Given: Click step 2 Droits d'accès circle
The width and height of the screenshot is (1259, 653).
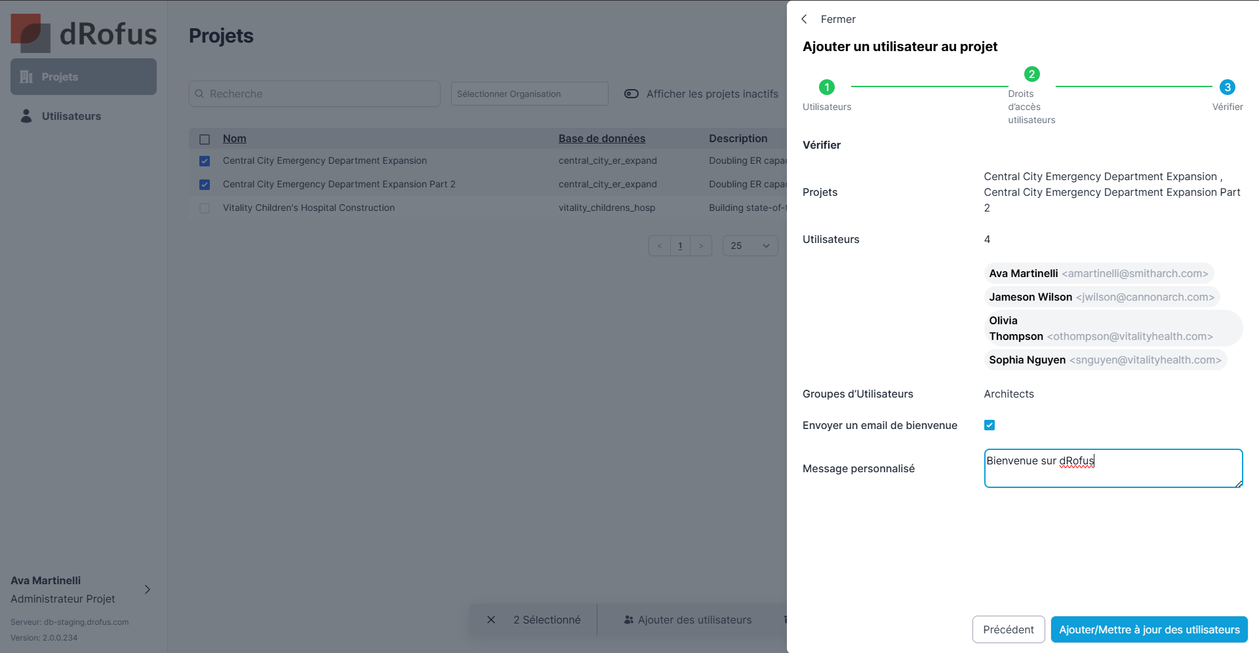Looking at the screenshot, I should click(x=1031, y=74).
